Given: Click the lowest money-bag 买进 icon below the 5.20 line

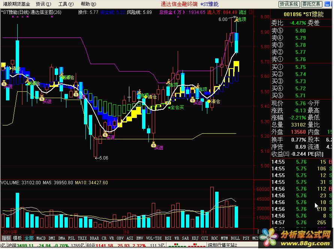Looking at the screenshot, I should pyautogui.click(x=153, y=145).
